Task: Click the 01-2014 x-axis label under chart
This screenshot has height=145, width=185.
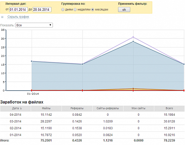Action: 33,94
